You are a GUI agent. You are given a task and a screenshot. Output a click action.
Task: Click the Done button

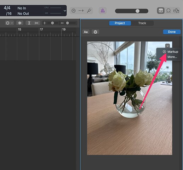point(172,32)
